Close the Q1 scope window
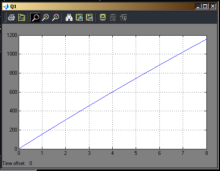The image size is (220, 171). (213, 6)
